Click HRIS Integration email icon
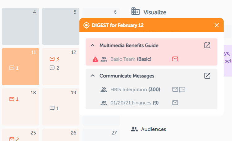The width and height of the screenshot is (232, 141). click(175, 90)
